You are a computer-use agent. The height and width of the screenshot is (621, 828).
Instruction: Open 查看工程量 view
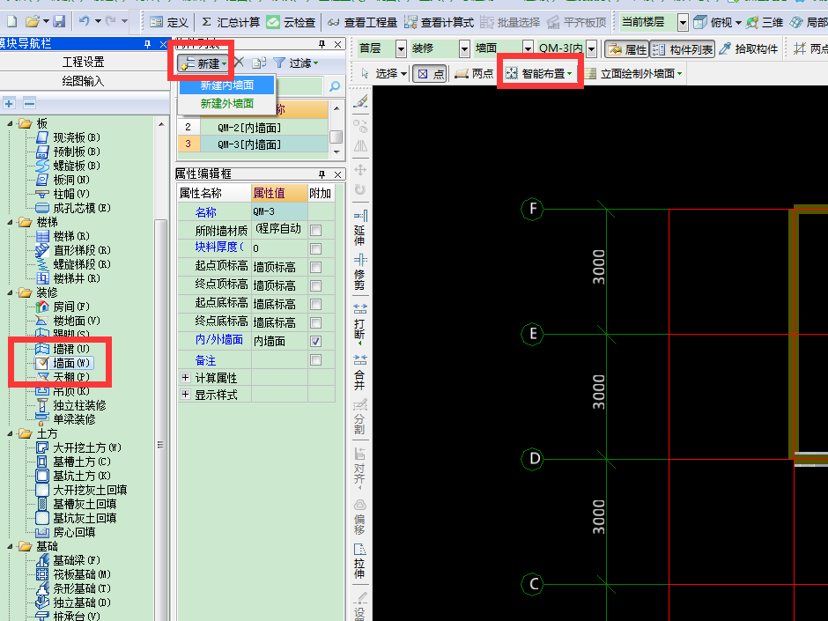point(362,22)
